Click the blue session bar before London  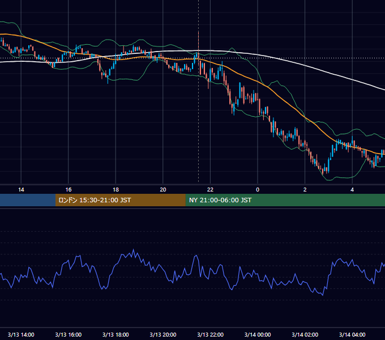(28, 200)
